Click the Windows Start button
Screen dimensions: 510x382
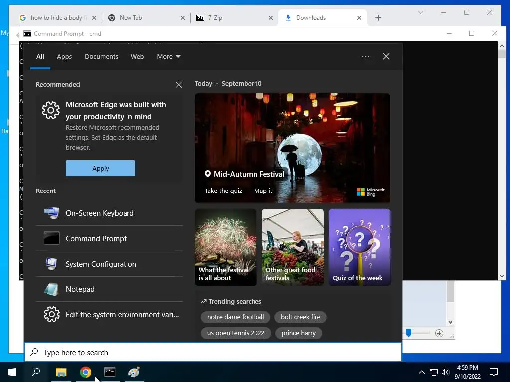pos(12,372)
